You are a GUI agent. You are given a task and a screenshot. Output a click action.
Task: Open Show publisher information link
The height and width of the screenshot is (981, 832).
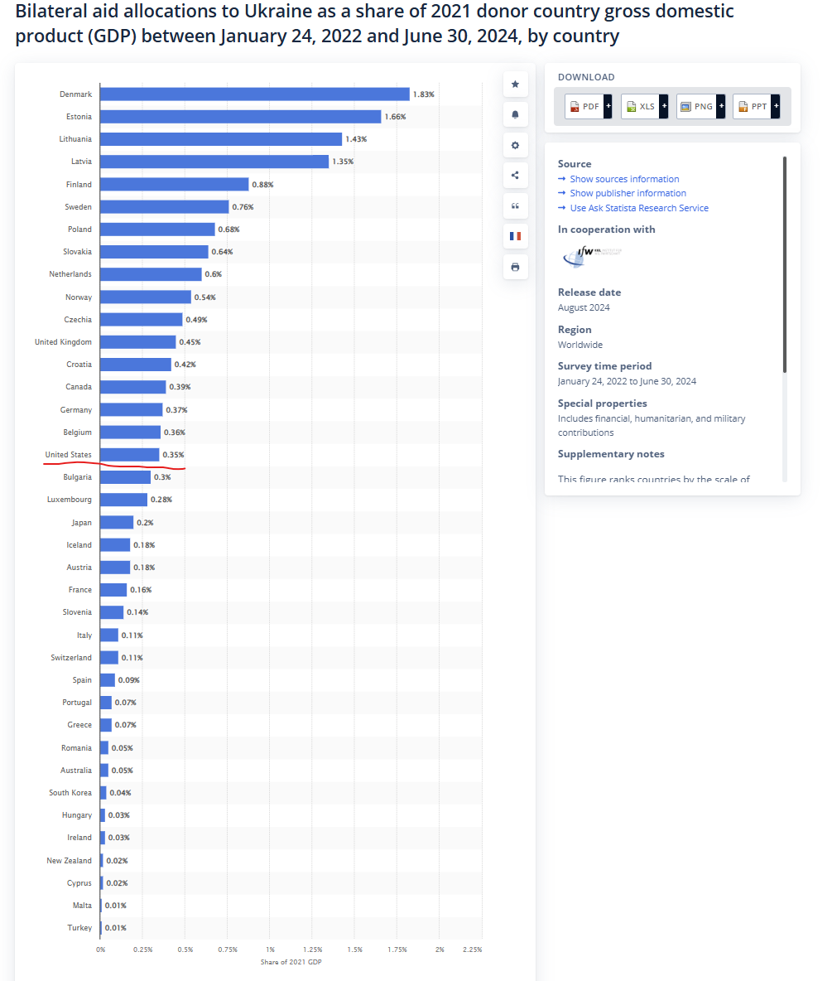tap(628, 193)
